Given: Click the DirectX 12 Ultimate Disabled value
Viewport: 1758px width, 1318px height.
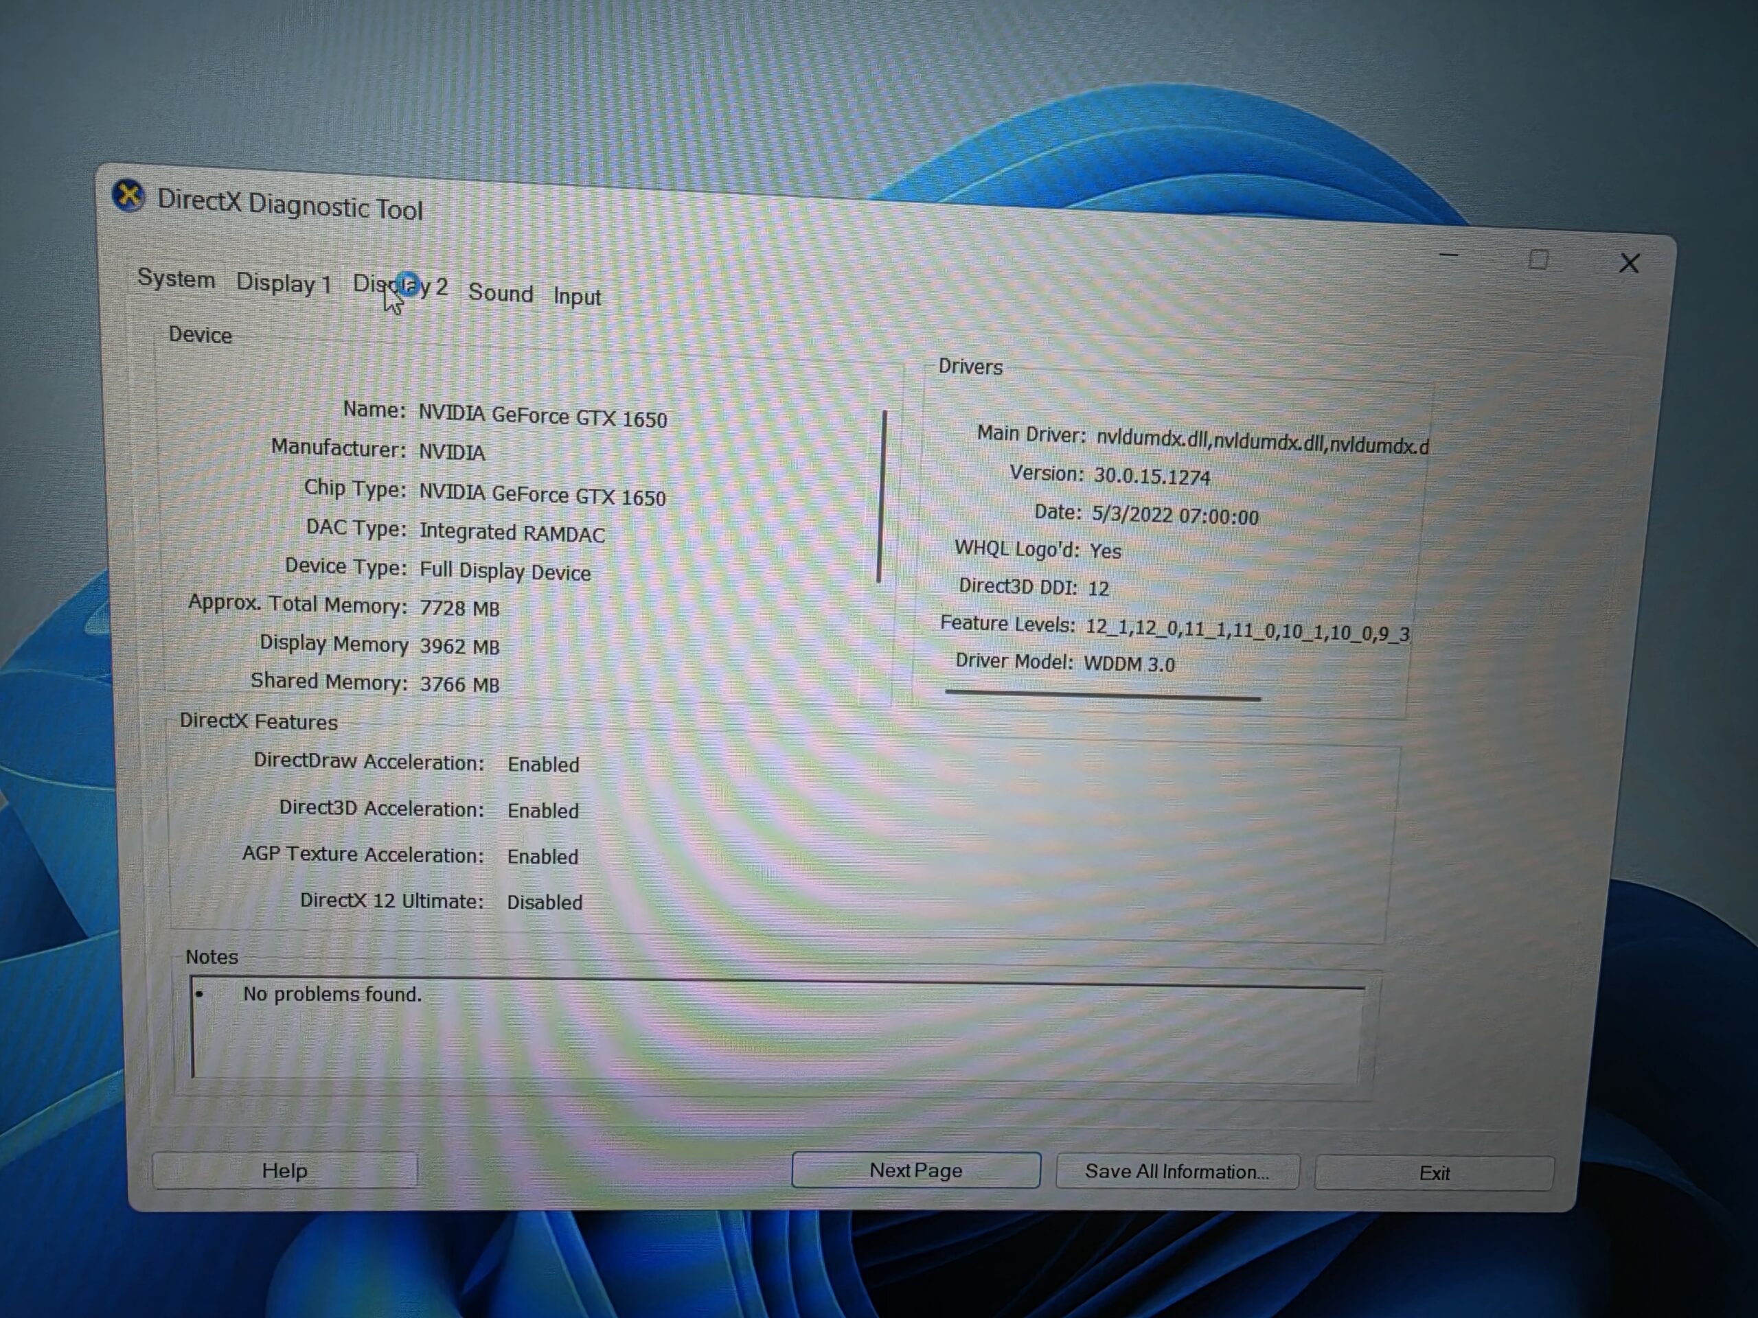Looking at the screenshot, I should point(545,902).
